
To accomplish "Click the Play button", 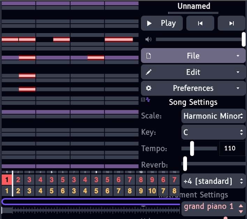I will coord(162,23).
